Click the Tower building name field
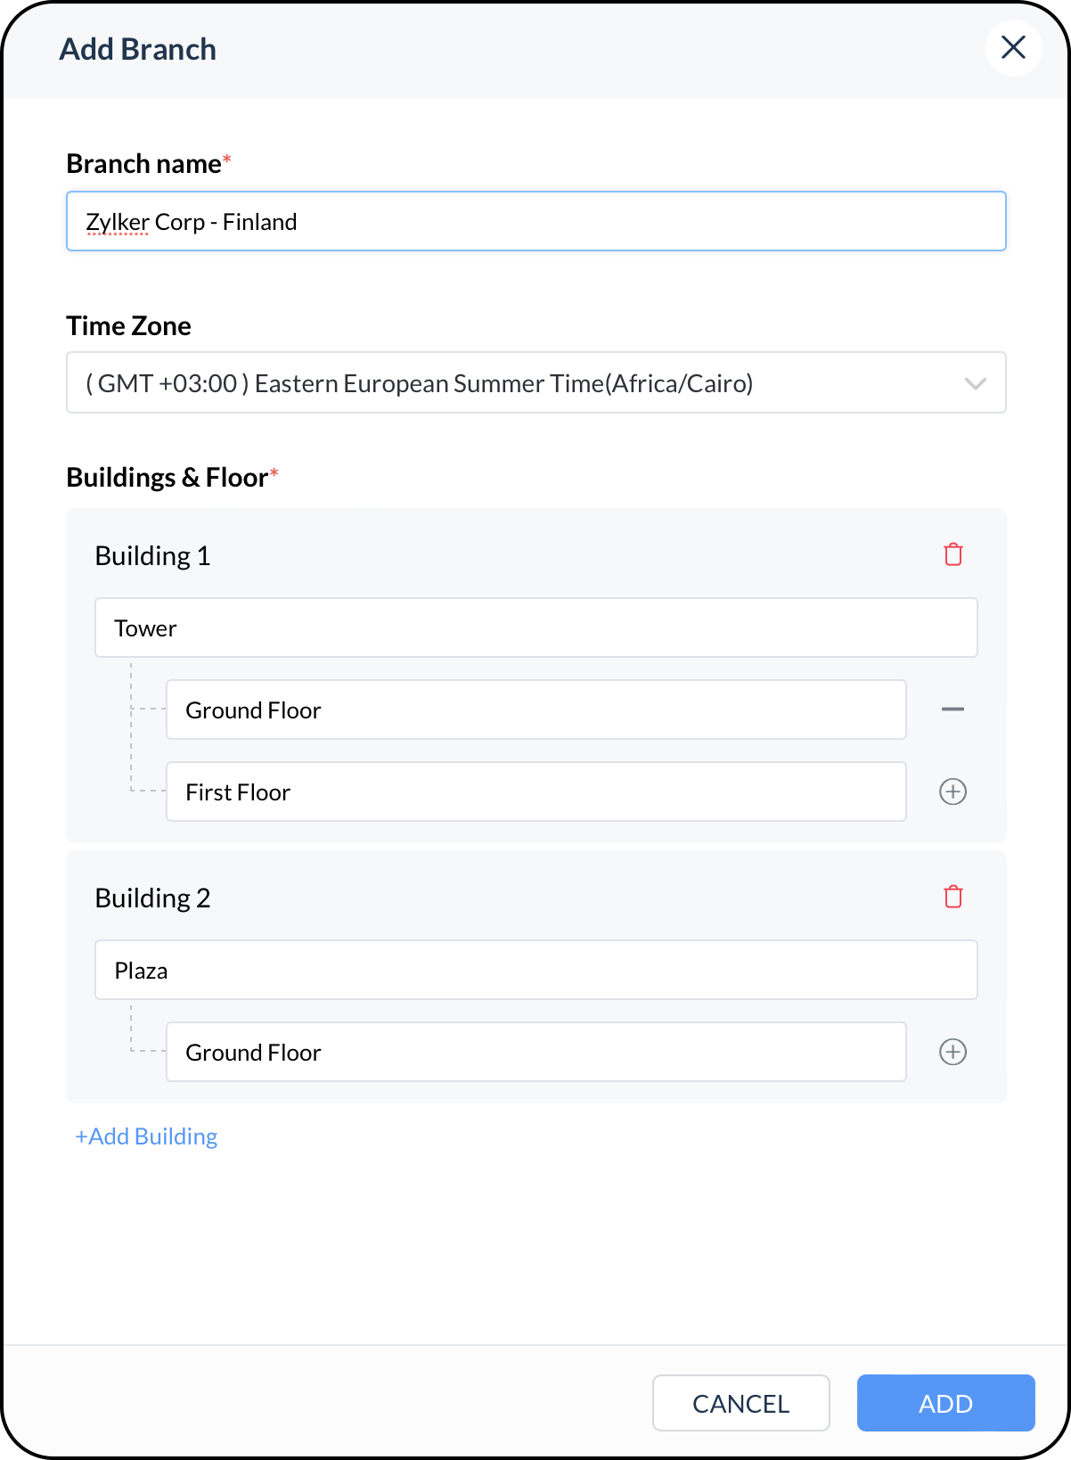The height and width of the screenshot is (1460, 1071). (x=536, y=627)
